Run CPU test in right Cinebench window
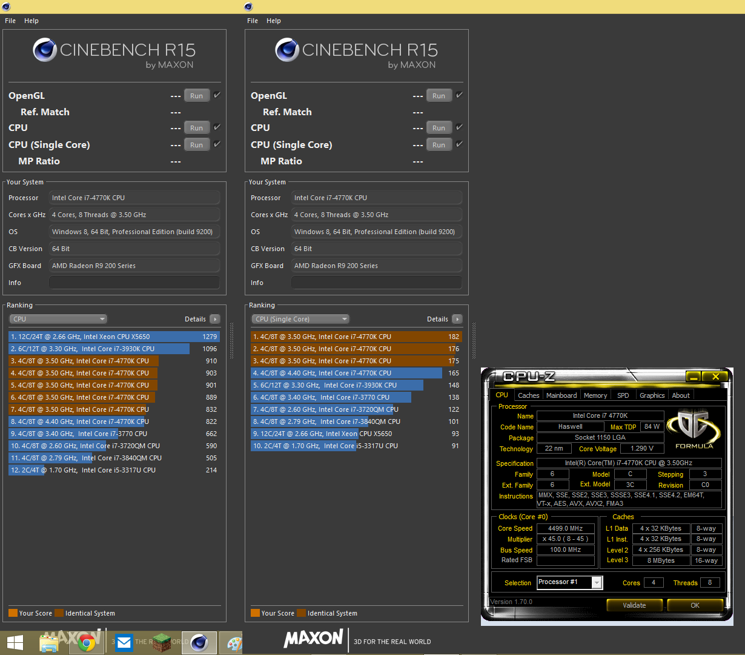745x655 pixels. click(x=439, y=128)
